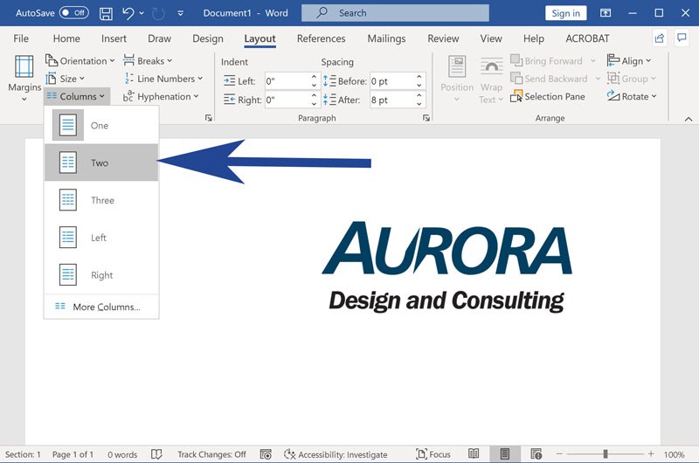Click the Redo icon in title bar
This screenshot has width=699, height=463.
[158, 13]
